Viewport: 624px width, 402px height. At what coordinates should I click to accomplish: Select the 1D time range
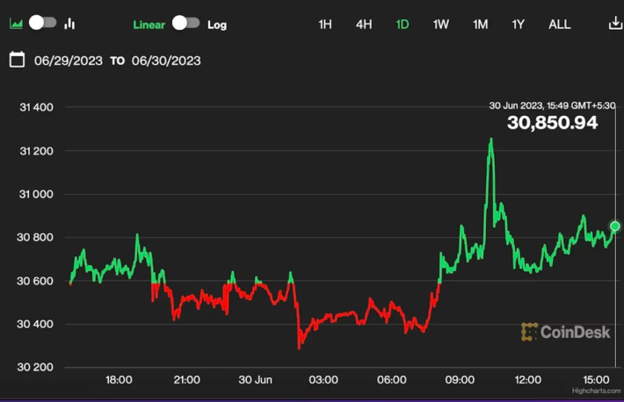point(403,25)
